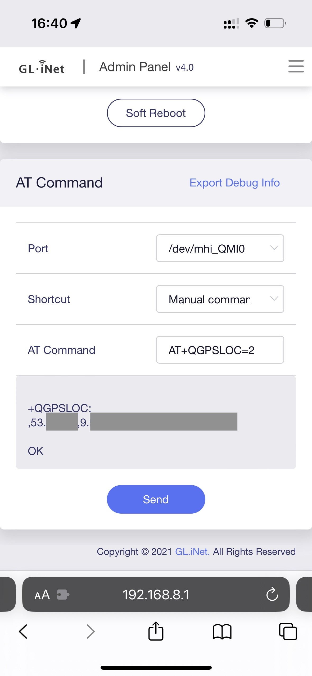Tap the GL.iNet logo
The width and height of the screenshot is (312, 676).
pyautogui.click(x=42, y=67)
